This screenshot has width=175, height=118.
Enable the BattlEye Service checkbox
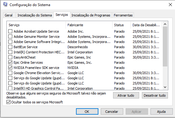[10, 47]
